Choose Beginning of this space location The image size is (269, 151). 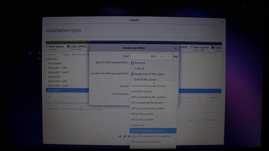132,74
